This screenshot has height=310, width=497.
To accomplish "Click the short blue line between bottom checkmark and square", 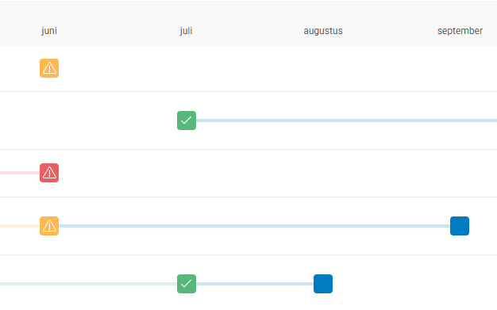I will coord(255,284).
